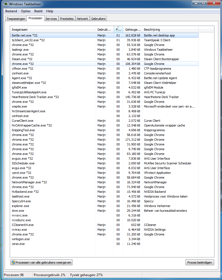This screenshot has width=222, height=280.
Task: Select the taskmgr.exe process row
Action: (x=104, y=50)
